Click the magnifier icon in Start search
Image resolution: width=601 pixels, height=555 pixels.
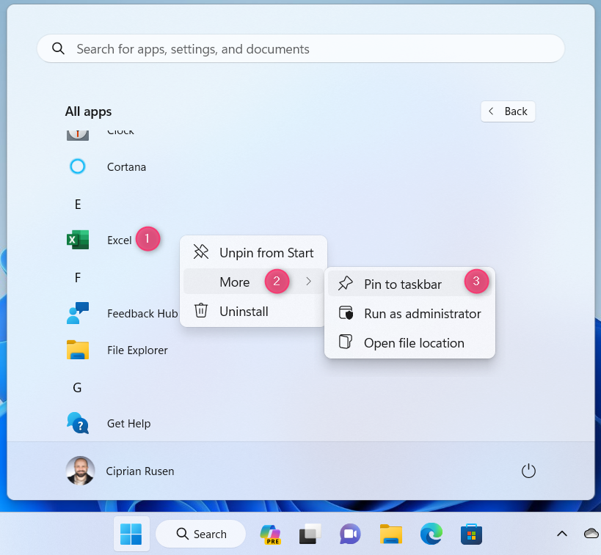pyautogui.click(x=58, y=48)
